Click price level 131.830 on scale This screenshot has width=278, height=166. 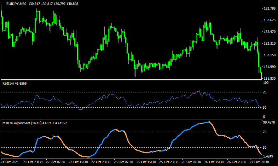pos(270,78)
